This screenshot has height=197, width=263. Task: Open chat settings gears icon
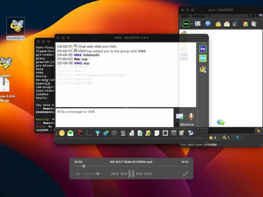click(106, 133)
